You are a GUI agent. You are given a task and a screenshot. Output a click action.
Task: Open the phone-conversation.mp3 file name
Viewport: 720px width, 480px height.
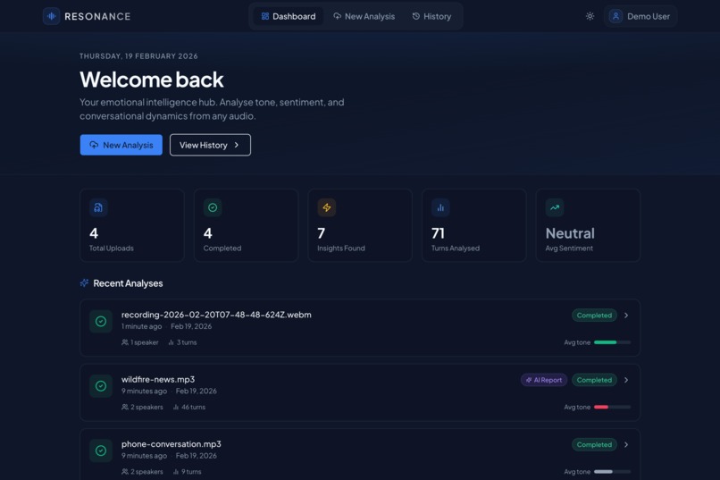tap(172, 444)
